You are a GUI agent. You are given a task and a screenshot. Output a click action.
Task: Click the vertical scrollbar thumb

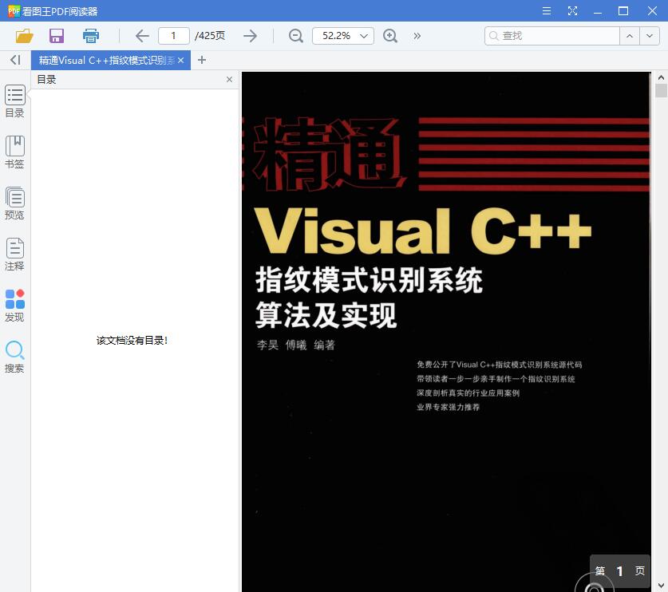(x=661, y=91)
